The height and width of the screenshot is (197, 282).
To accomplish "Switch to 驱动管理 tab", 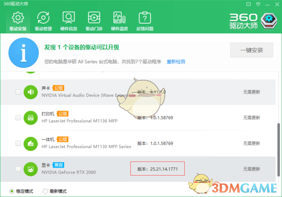I will coord(43,21).
